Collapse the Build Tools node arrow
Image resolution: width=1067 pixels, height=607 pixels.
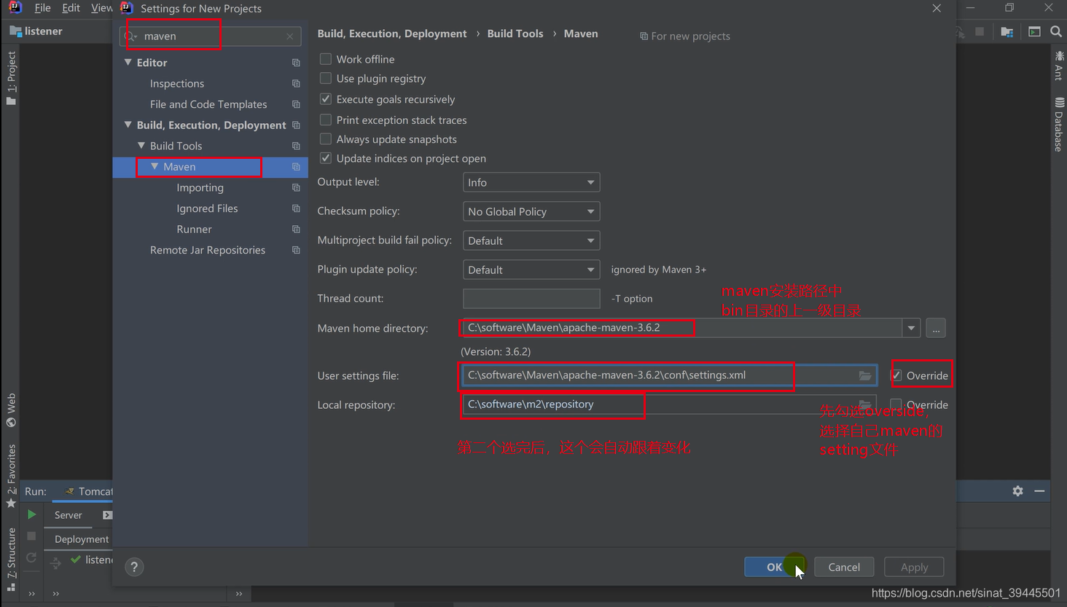(x=141, y=146)
